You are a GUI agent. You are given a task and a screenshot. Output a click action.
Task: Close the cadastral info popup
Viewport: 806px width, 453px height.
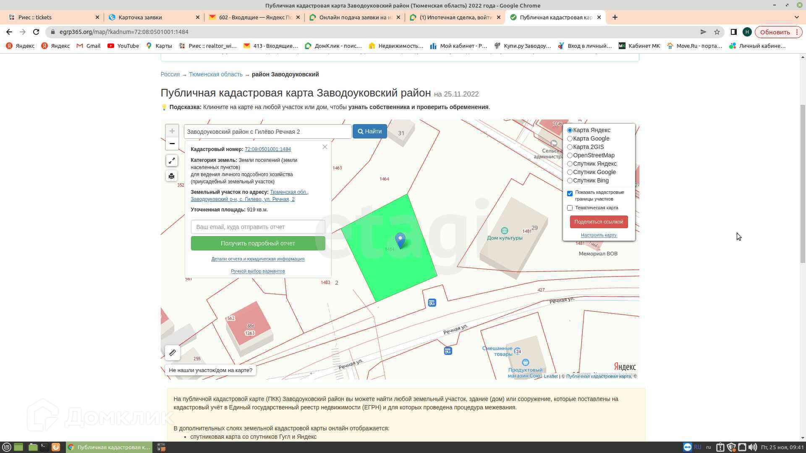324,147
